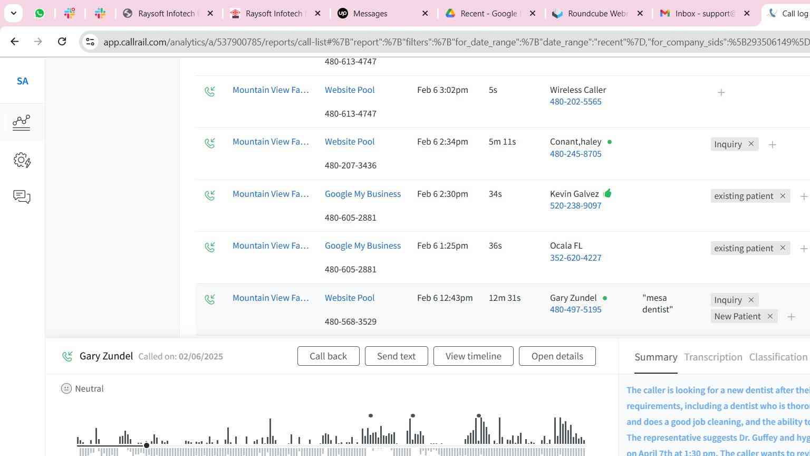This screenshot has width=810, height=456.
Task: Open the Analytics reports sidebar icon
Action: click(22, 122)
